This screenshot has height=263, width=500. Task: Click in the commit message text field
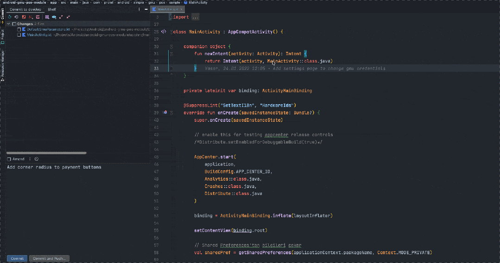[78, 209]
